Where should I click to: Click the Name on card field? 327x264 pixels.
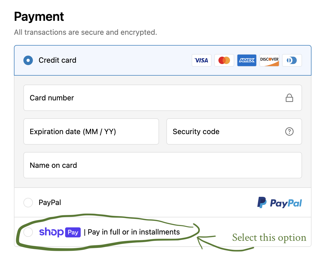tap(162, 165)
